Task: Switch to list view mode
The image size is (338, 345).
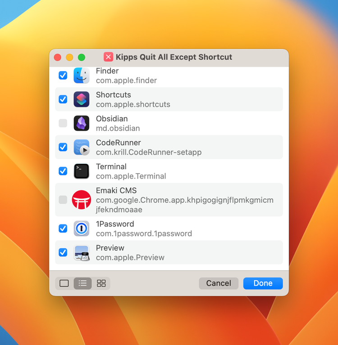Action: (82, 283)
